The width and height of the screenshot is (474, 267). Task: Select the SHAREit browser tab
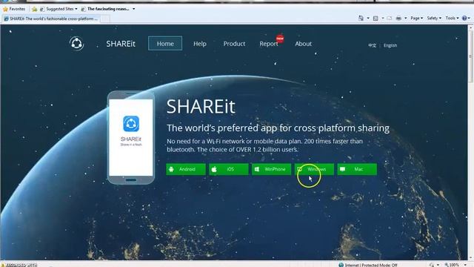(x=50, y=19)
